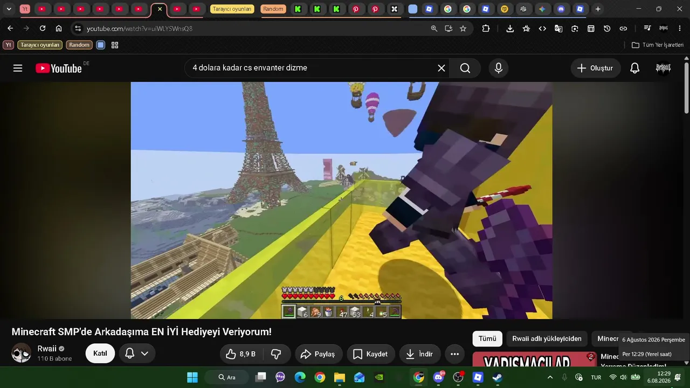The image size is (690, 388).
Task: Go back in browser history
Action: 10,29
